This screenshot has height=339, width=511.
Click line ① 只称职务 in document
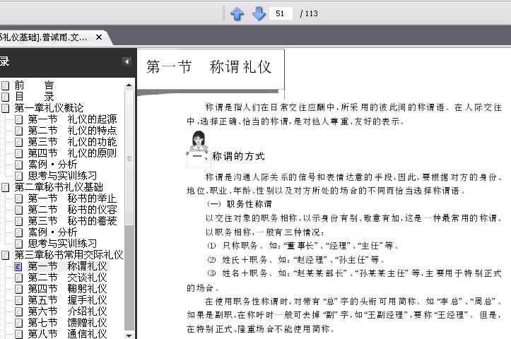303,246
